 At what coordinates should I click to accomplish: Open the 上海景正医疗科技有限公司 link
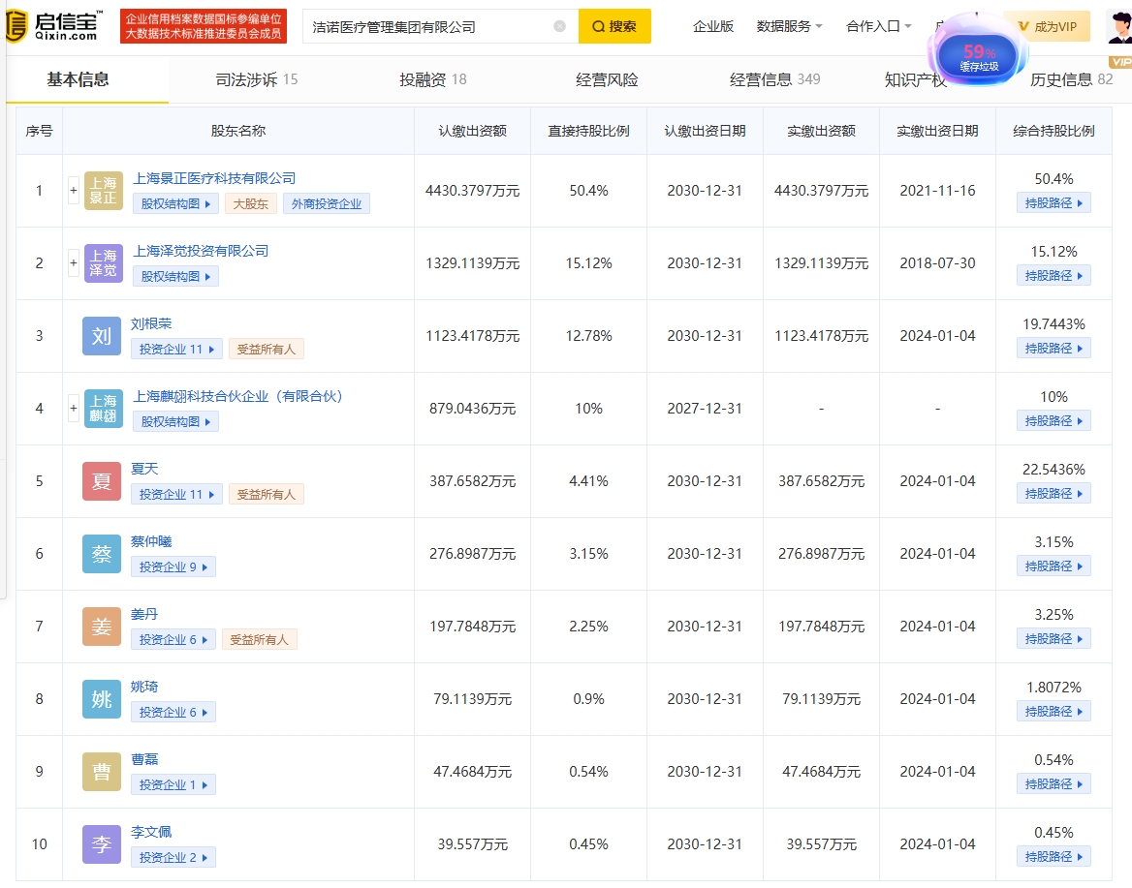[x=214, y=178]
